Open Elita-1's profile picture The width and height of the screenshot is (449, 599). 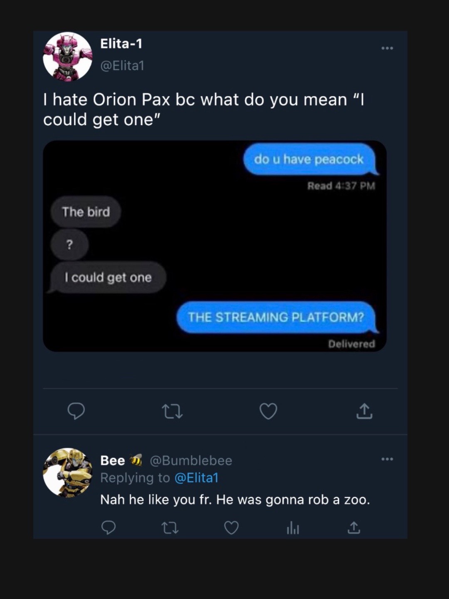pyautogui.click(x=67, y=57)
